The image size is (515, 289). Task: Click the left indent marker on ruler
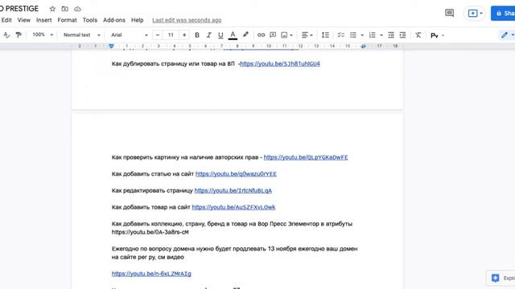point(111,47)
